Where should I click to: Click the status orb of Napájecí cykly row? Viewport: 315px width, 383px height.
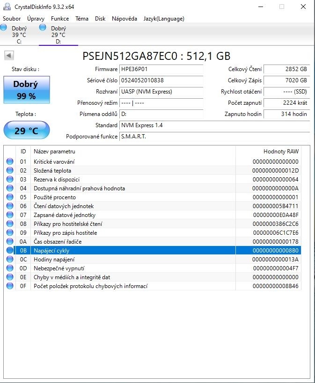[10, 250]
